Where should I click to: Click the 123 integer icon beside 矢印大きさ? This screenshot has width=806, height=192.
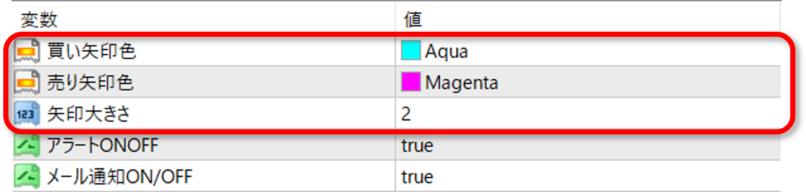(x=27, y=114)
